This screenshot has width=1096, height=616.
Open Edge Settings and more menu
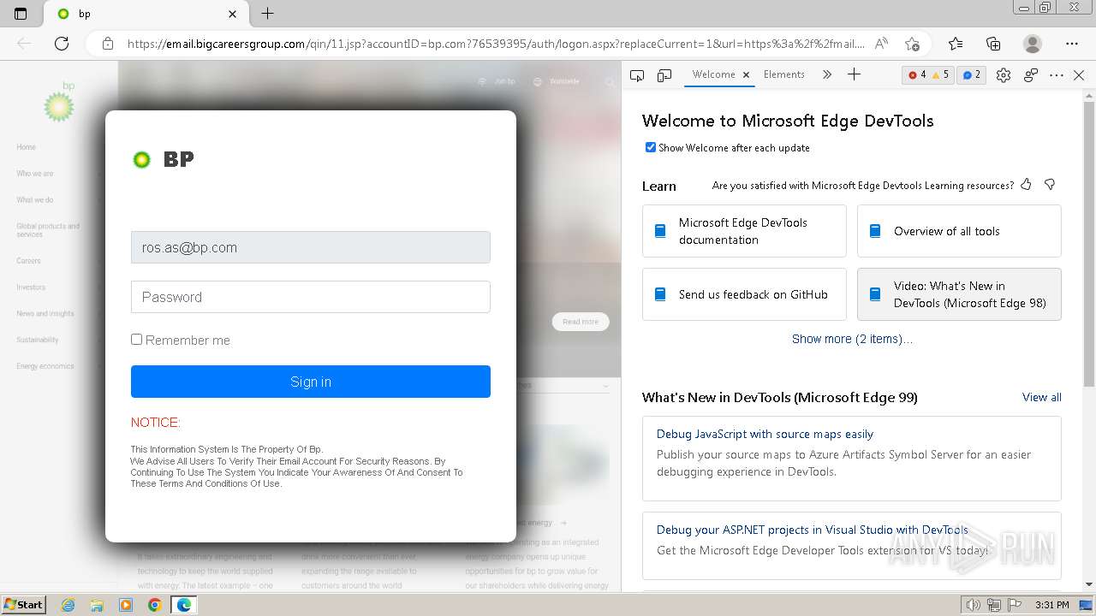click(1072, 44)
